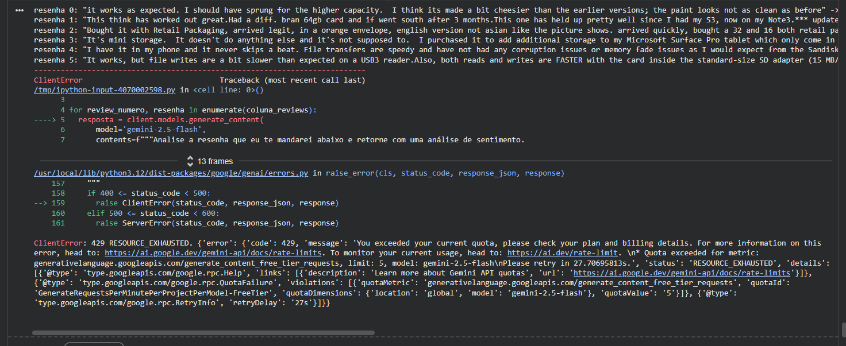Click the 'elif 500 <= status_code < 600:' line

(153, 213)
